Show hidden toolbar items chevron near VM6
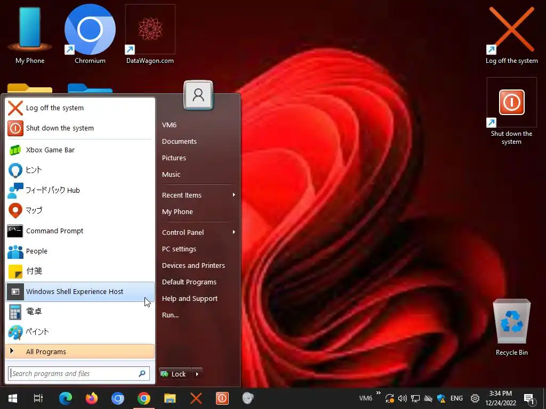Viewport: 546px width, 409px height. click(x=379, y=393)
